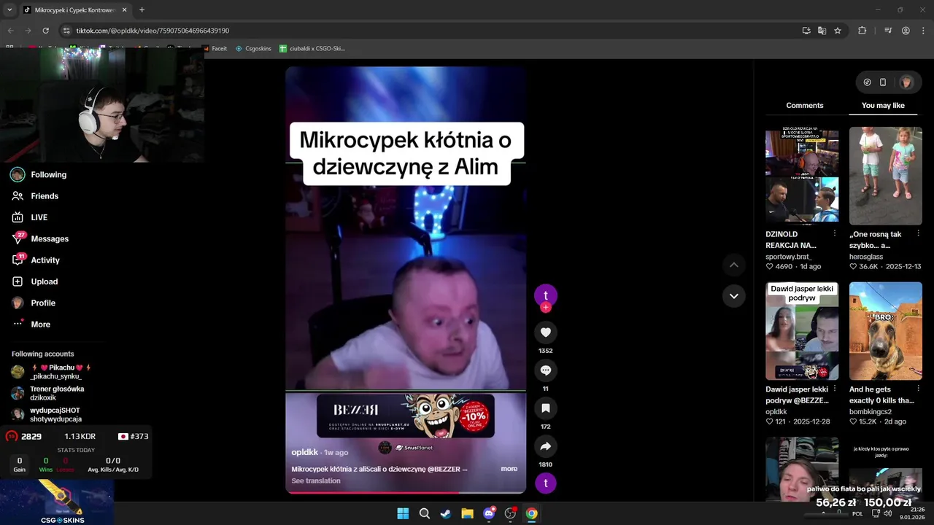The image size is (934, 525).
Task: Follow opldkk via the red plus badge
Action: click(x=545, y=308)
